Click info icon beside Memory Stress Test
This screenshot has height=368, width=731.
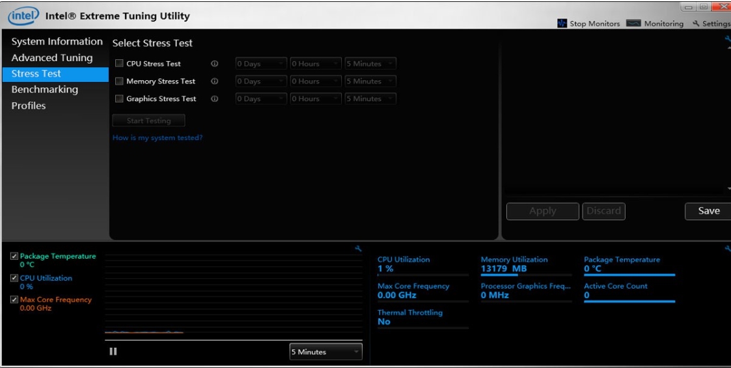point(214,81)
